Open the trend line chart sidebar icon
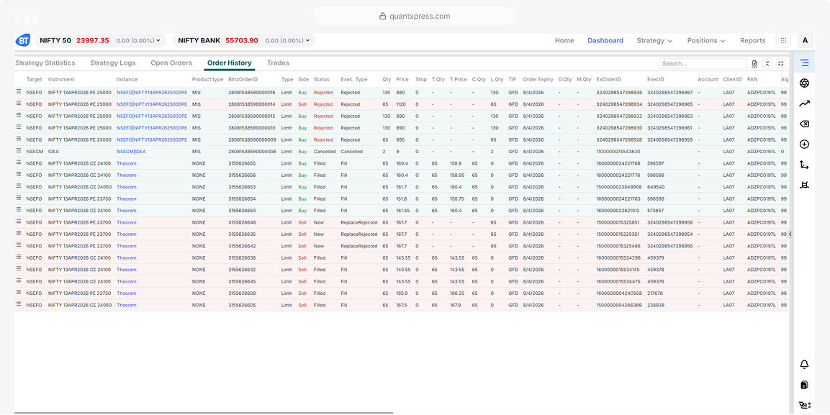Screen dimensions: 830x415 point(805,104)
